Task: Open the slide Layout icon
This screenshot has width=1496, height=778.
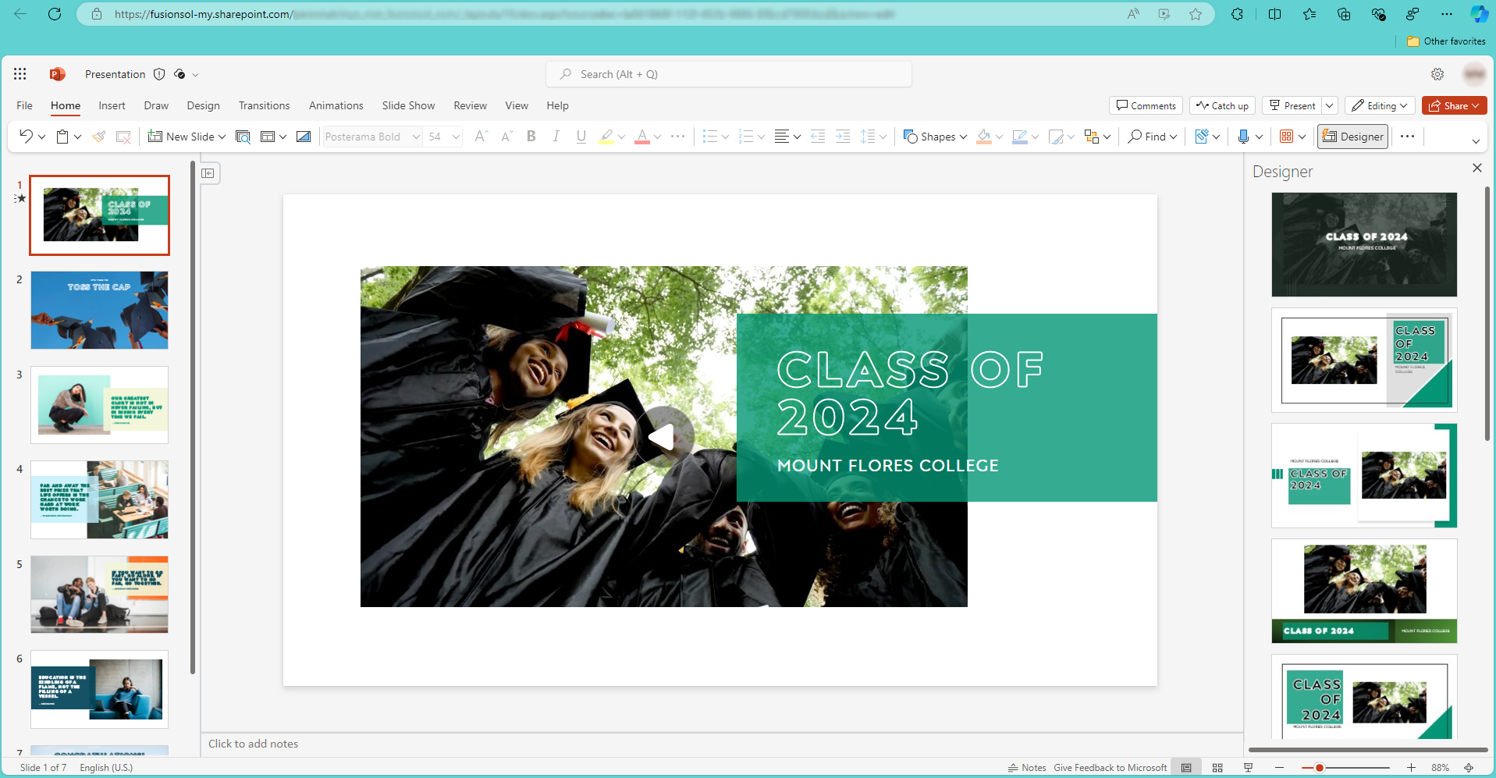Action: (x=268, y=137)
